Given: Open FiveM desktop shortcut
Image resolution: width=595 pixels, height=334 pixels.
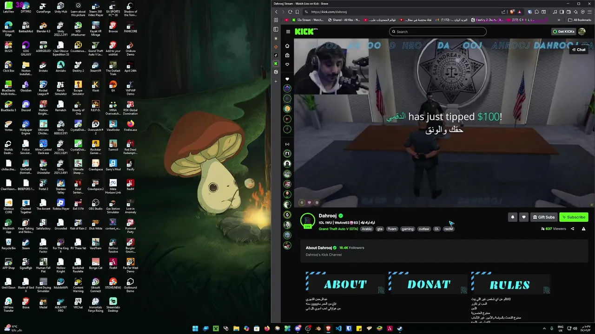Looking at the screenshot, I should [x=113, y=263].
